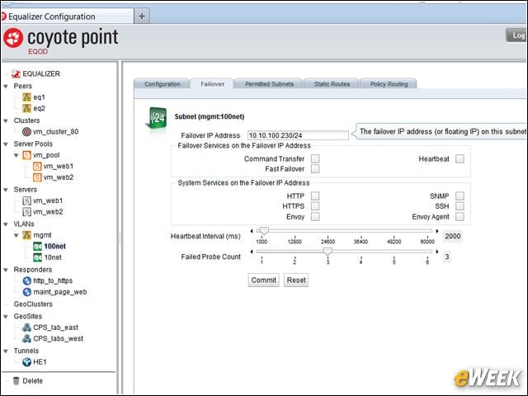Open a new browser tab
528x396 pixels.
click(142, 16)
